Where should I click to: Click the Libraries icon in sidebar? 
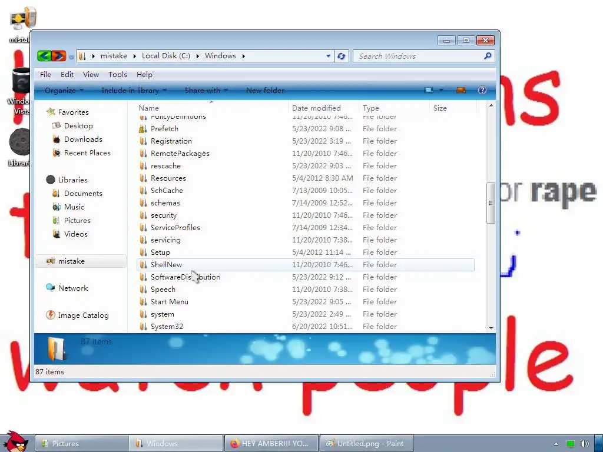[51, 180]
